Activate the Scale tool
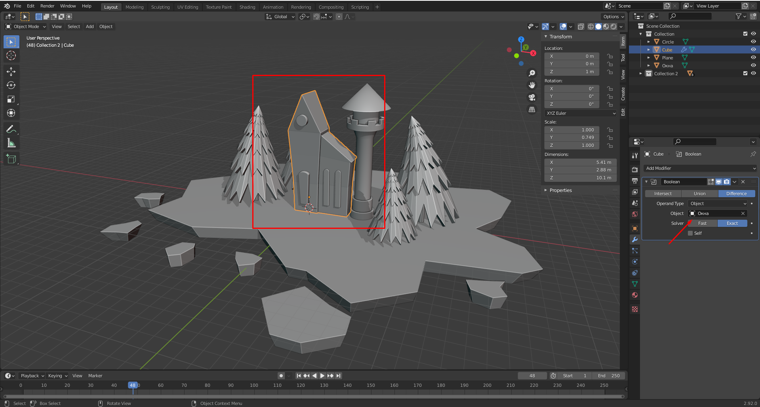 (11, 99)
